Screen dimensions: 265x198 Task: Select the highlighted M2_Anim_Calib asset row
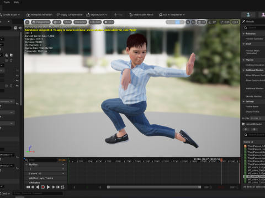pos(255,177)
